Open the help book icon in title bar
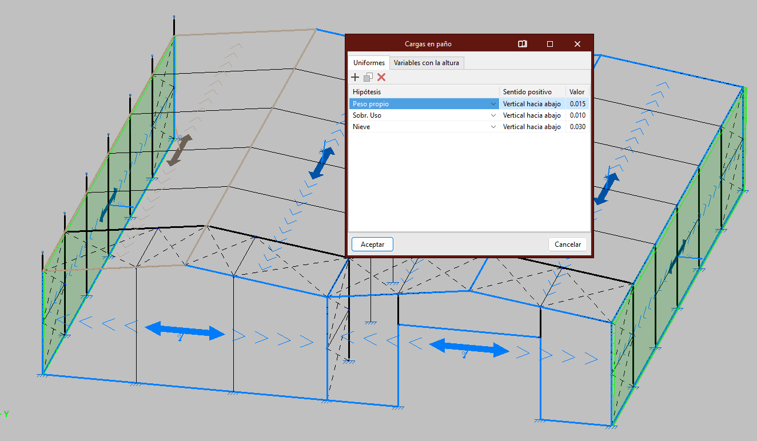This screenshot has width=757, height=441. click(x=522, y=44)
